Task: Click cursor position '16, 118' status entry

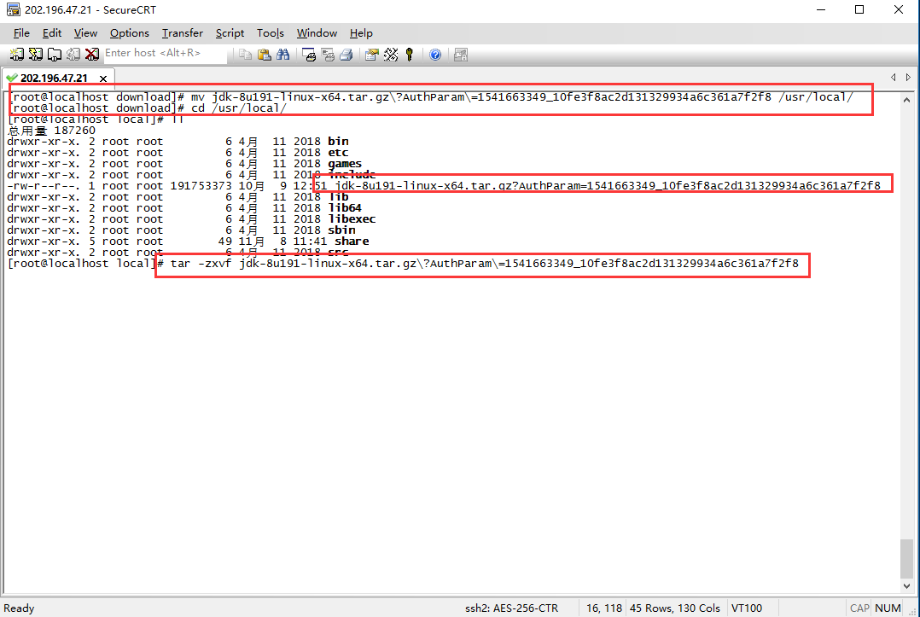Action: (603, 608)
